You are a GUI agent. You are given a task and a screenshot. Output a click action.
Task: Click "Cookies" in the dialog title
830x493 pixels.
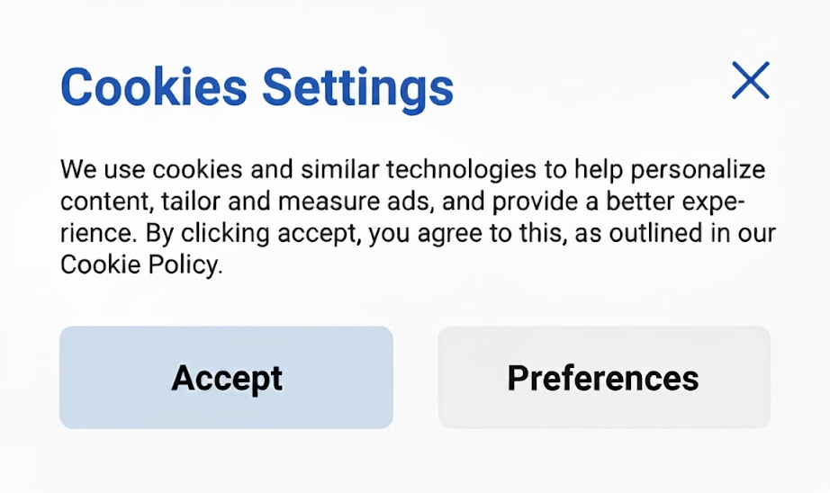153,86
